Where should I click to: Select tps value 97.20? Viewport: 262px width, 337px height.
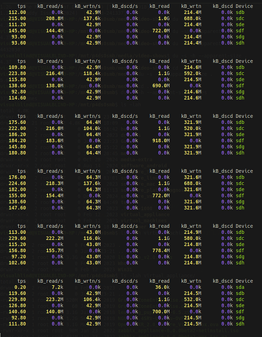pos(19,257)
